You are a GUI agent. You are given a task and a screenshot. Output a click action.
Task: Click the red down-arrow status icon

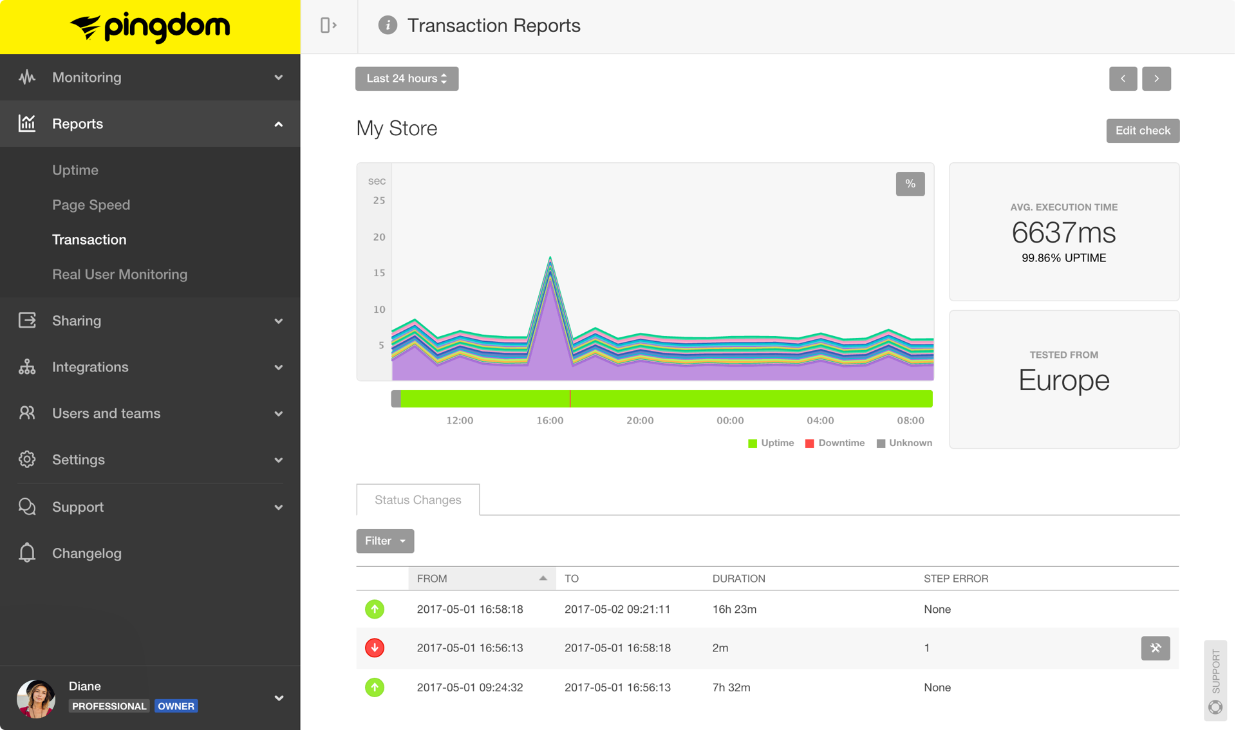(375, 648)
